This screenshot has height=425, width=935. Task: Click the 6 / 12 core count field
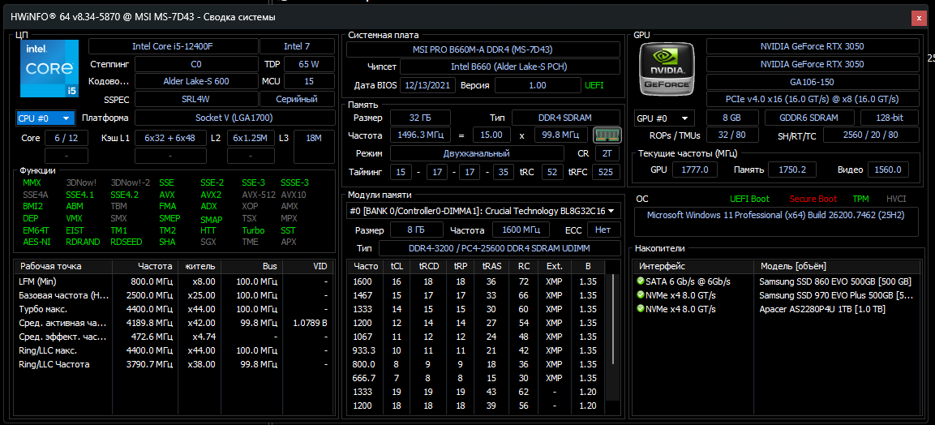click(66, 138)
